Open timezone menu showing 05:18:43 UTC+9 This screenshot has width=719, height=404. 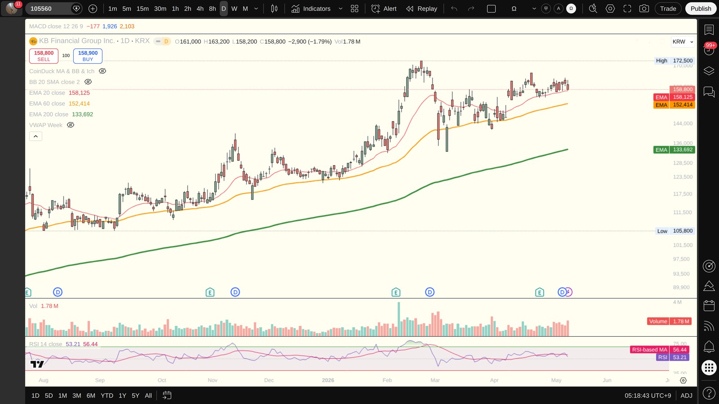click(648, 395)
